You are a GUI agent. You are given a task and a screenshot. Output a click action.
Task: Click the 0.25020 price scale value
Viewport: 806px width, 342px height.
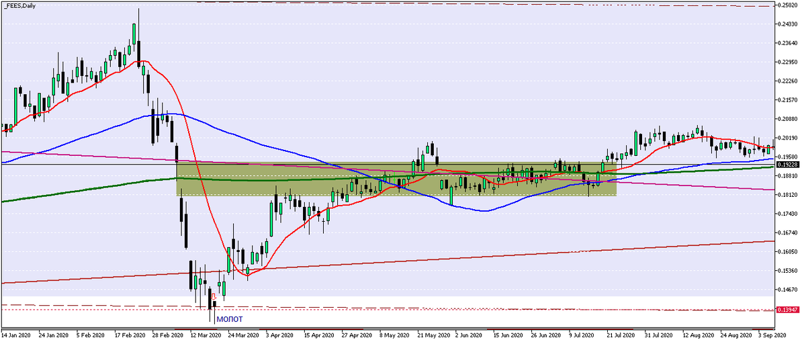tap(788, 5)
